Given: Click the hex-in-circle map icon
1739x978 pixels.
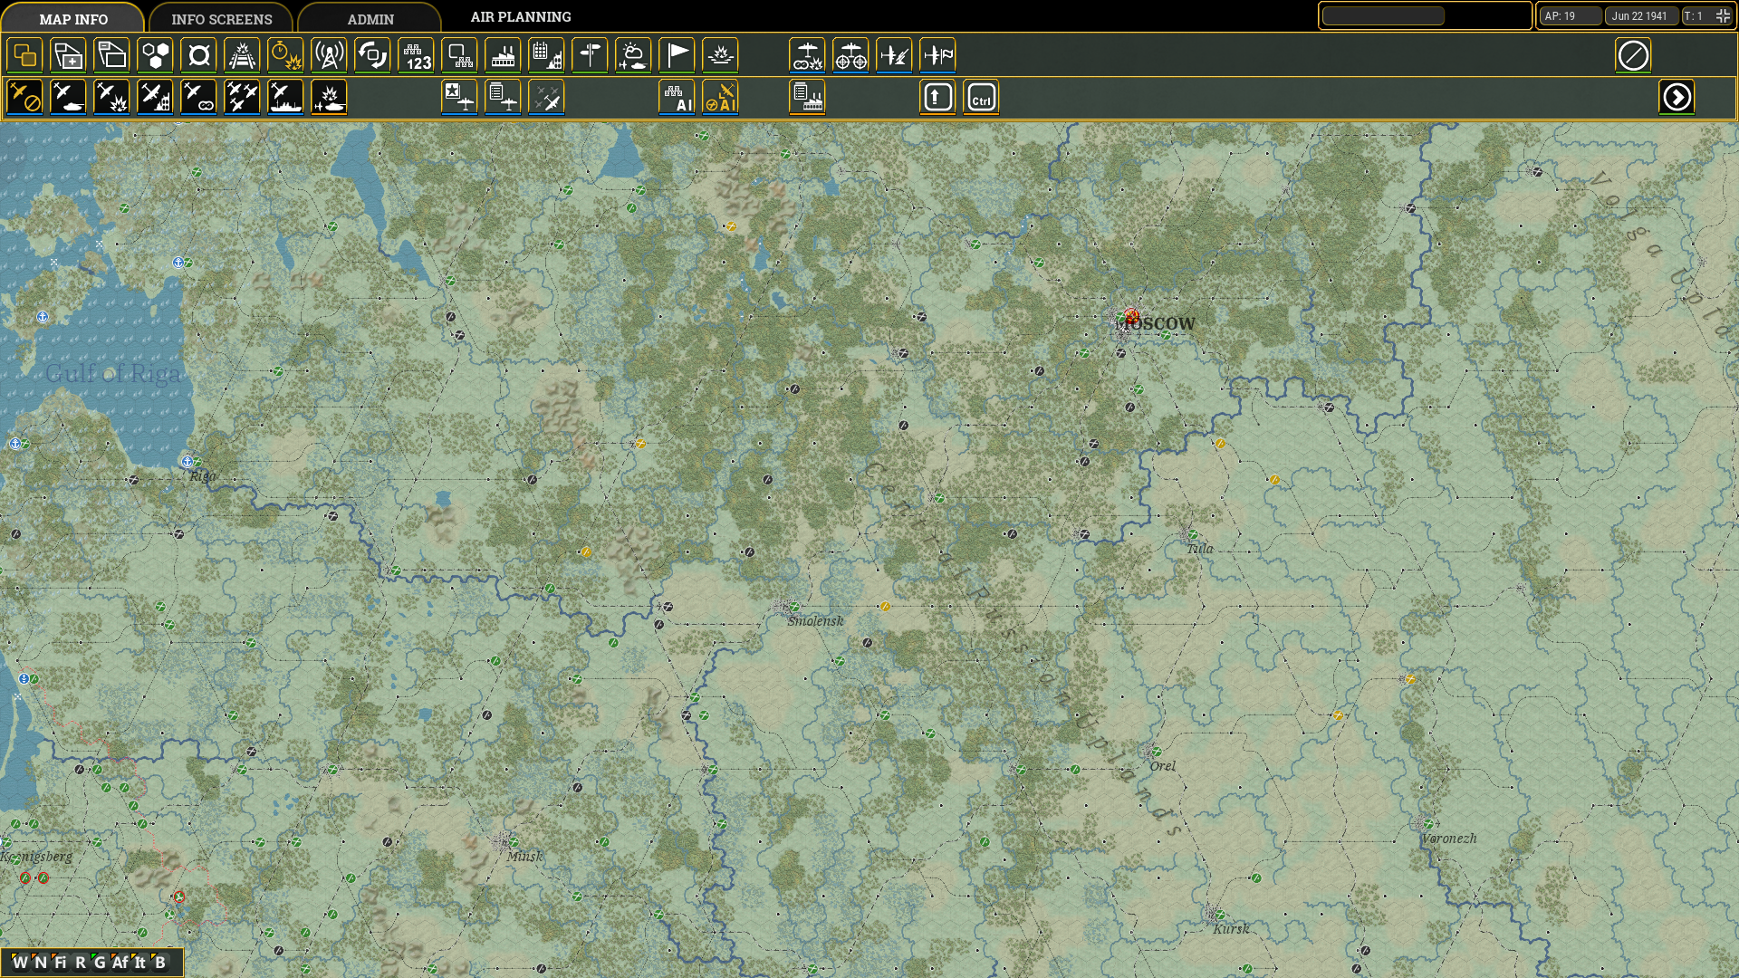Looking at the screenshot, I should [198, 55].
